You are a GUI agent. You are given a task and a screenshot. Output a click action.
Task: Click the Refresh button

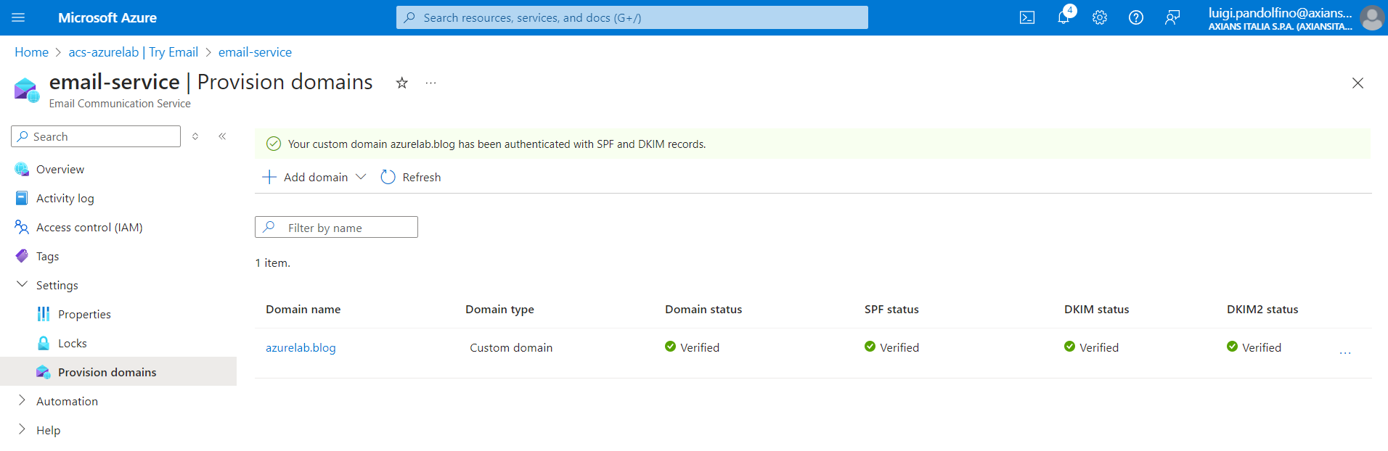[411, 177]
